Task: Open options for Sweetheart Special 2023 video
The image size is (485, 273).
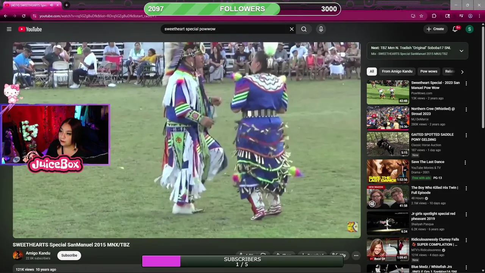Action: coord(466,83)
